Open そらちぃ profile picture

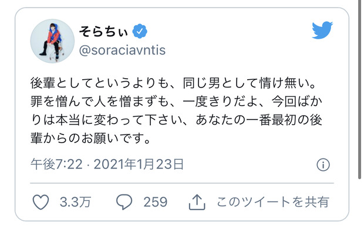pos(52,41)
